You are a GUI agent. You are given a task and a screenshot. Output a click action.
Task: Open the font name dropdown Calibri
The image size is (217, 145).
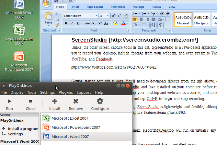[x=96, y=16]
